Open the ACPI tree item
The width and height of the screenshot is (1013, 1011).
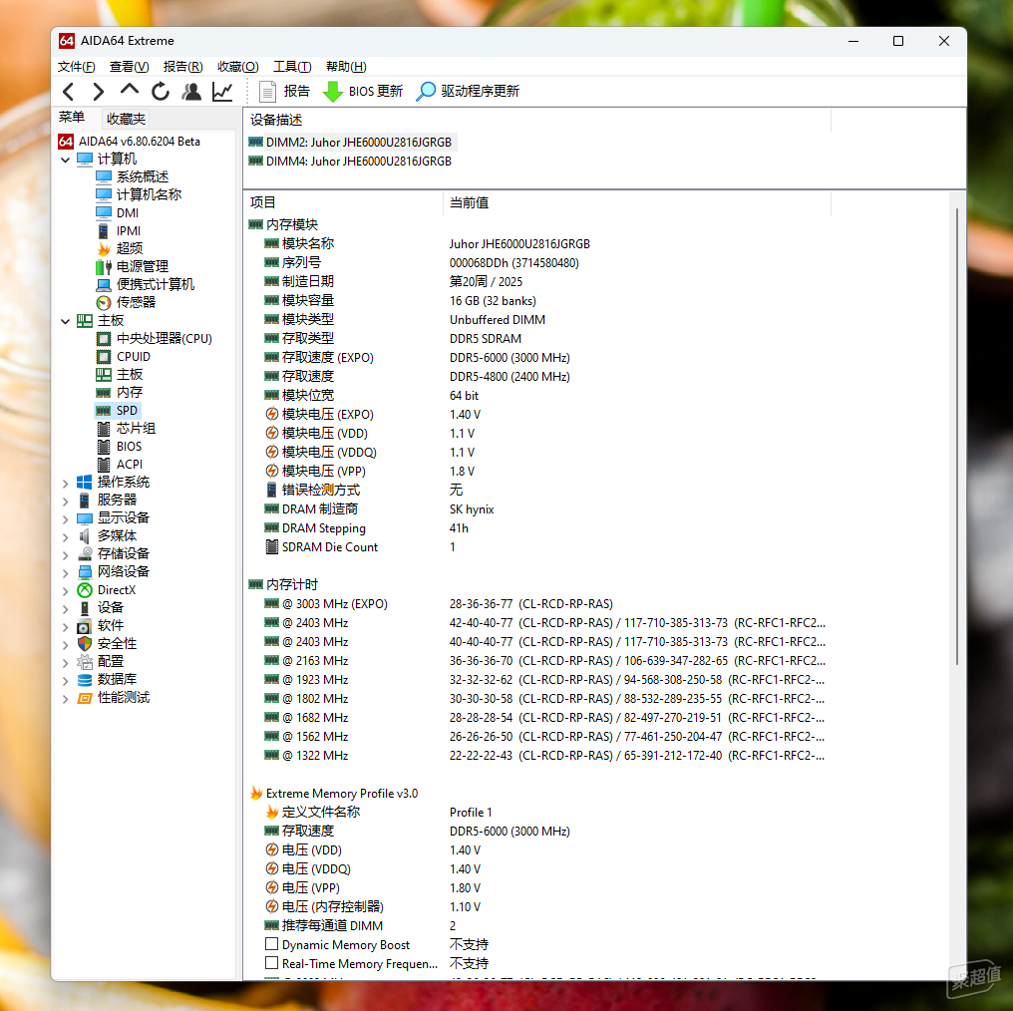click(x=120, y=465)
